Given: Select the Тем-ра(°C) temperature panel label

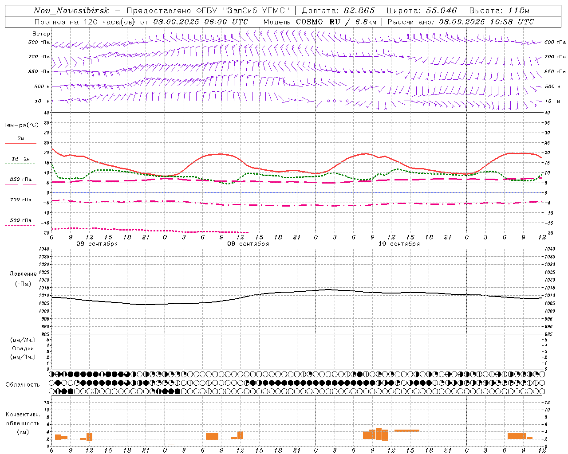Looking at the screenshot, I should pyautogui.click(x=21, y=125).
